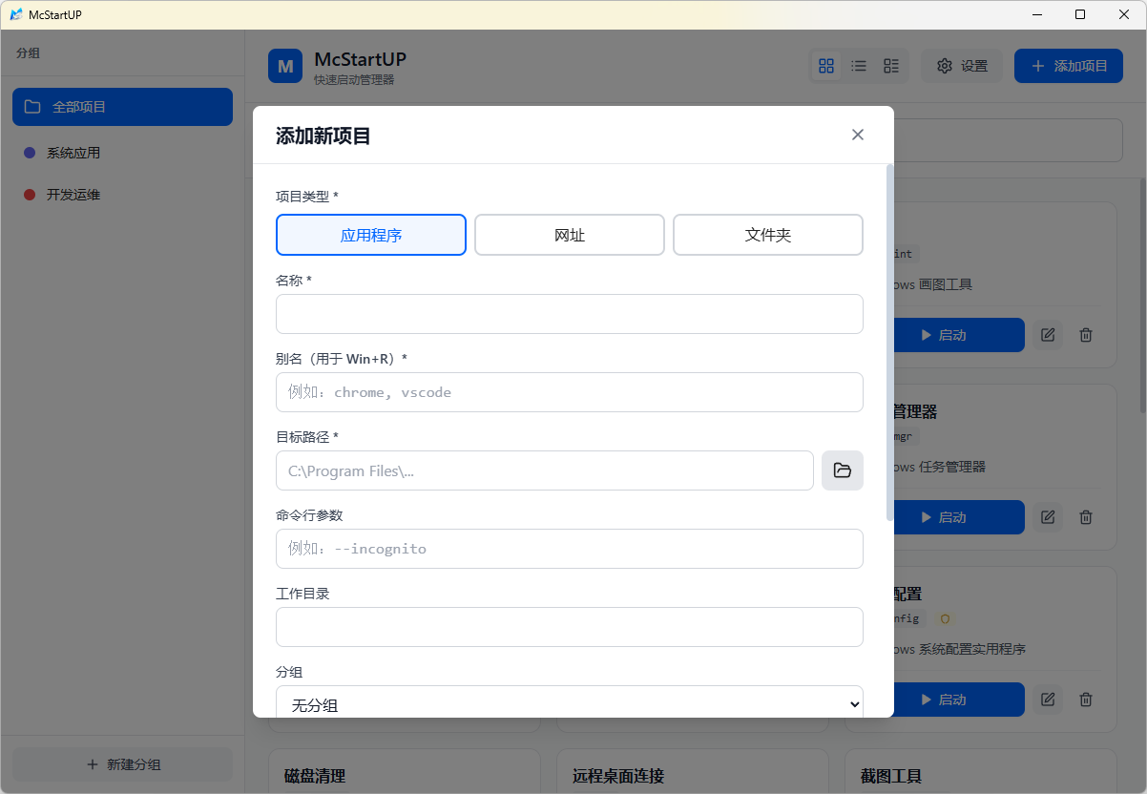Close the 添加新项目 dialog
Image resolution: width=1147 pixels, height=794 pixels.
[858, 135]
